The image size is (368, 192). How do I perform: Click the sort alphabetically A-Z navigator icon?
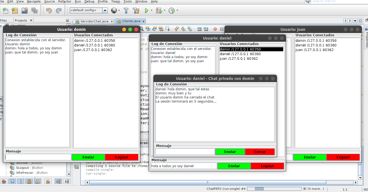coord(58,181)
